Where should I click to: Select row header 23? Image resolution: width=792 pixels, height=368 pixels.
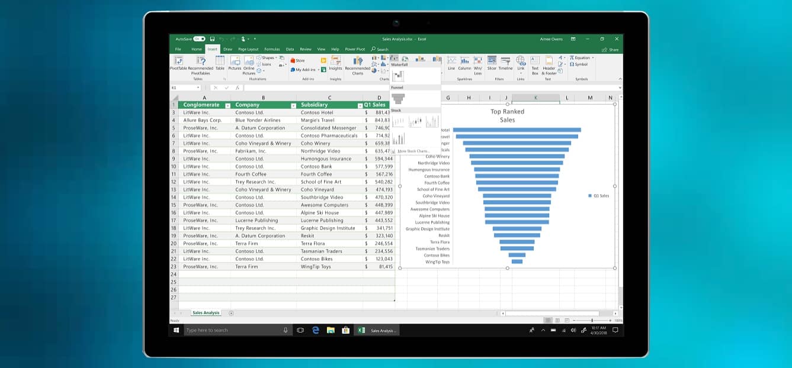pos(174,266)
